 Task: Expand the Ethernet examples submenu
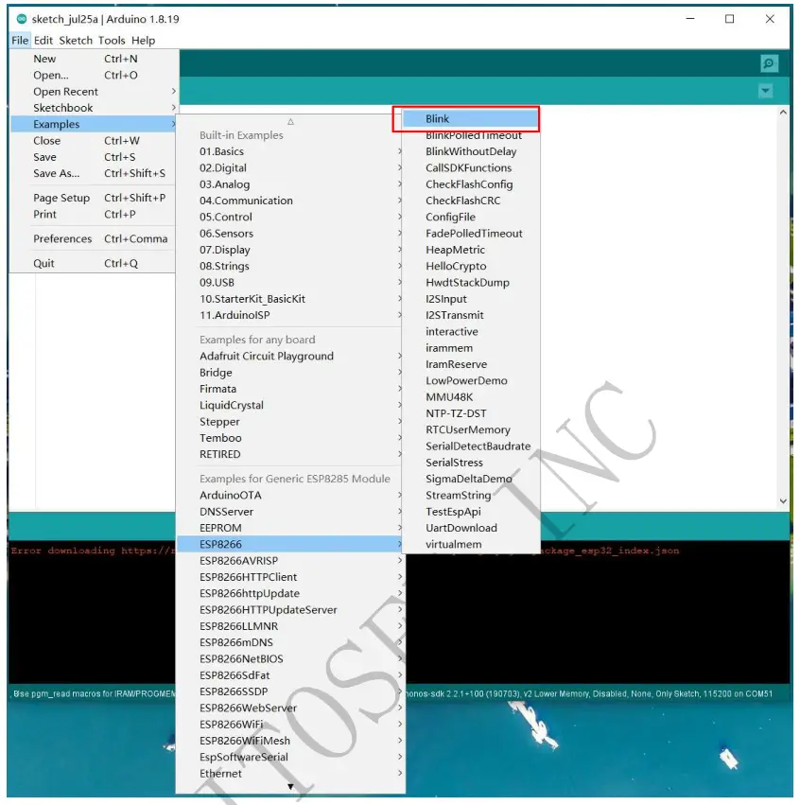pyautogui.click(x=219, y=773)
